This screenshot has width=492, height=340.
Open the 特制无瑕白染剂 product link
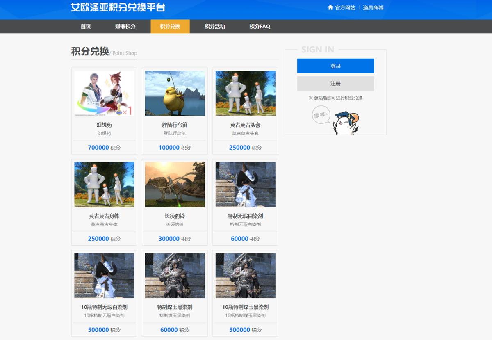click(245, 185)
